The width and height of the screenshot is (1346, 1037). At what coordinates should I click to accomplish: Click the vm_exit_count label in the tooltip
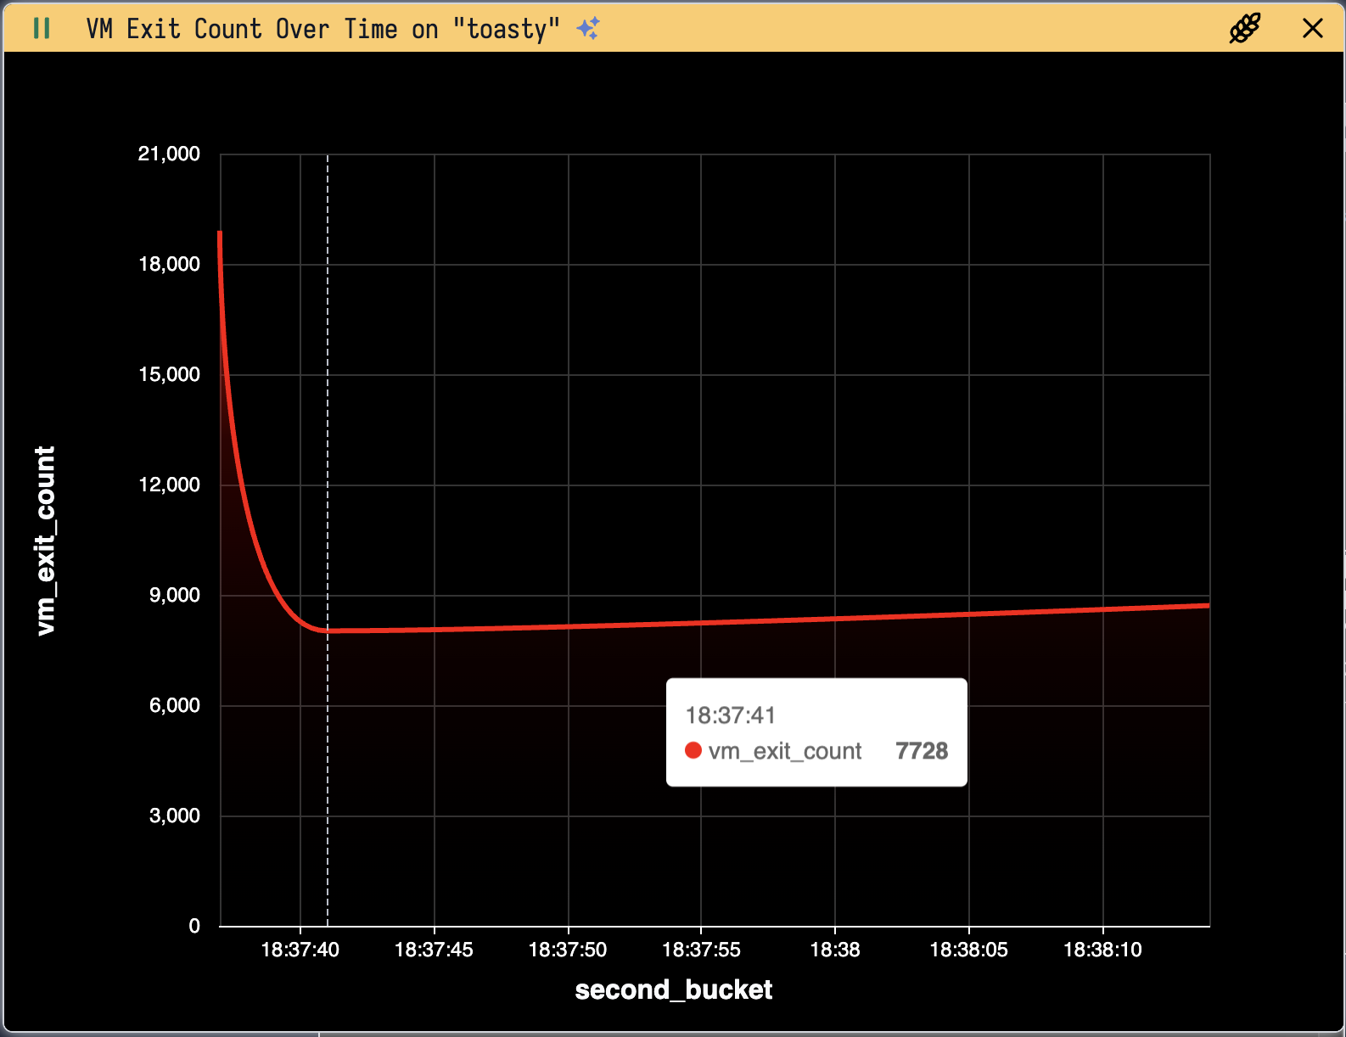[x=785, y=751]
